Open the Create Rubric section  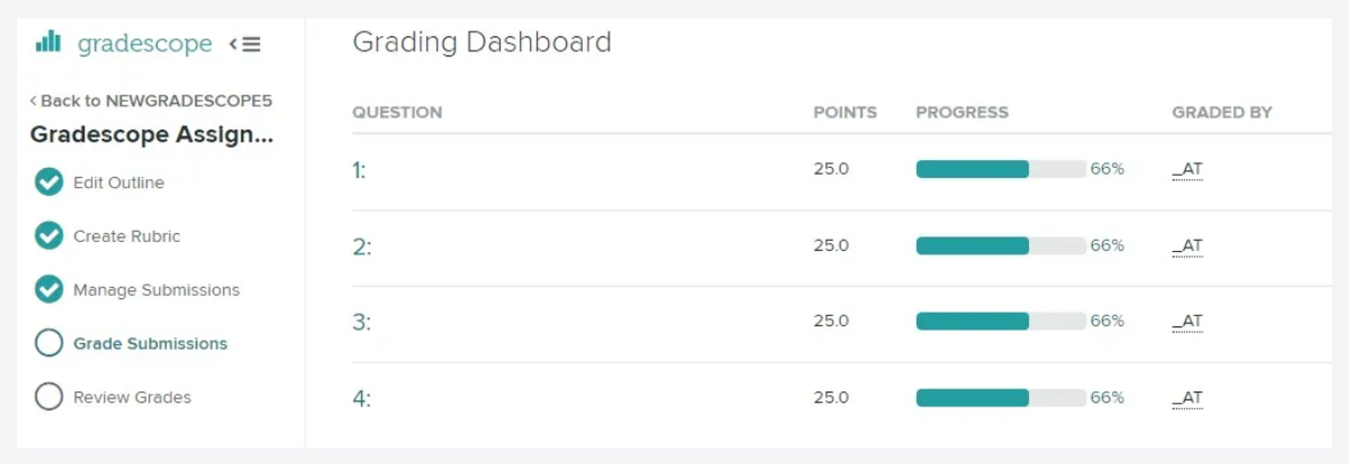127,235
